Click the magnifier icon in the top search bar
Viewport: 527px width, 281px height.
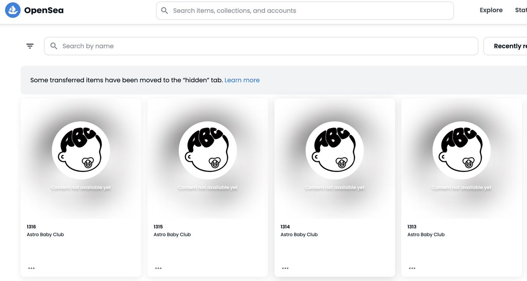165,11
